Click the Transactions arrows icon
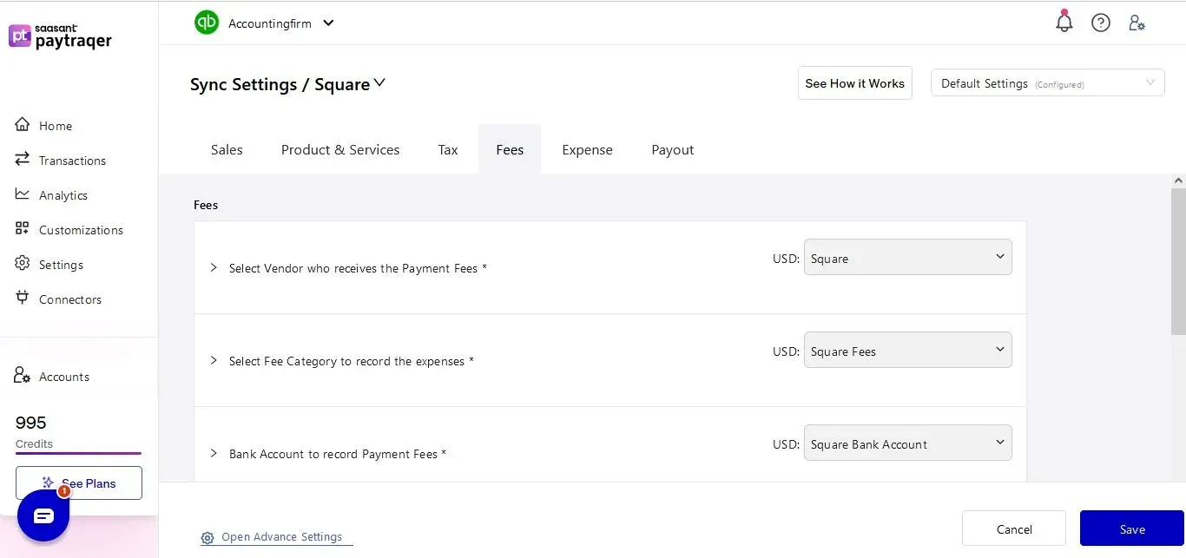This screenshot has height=558, width=1186. 23,160
